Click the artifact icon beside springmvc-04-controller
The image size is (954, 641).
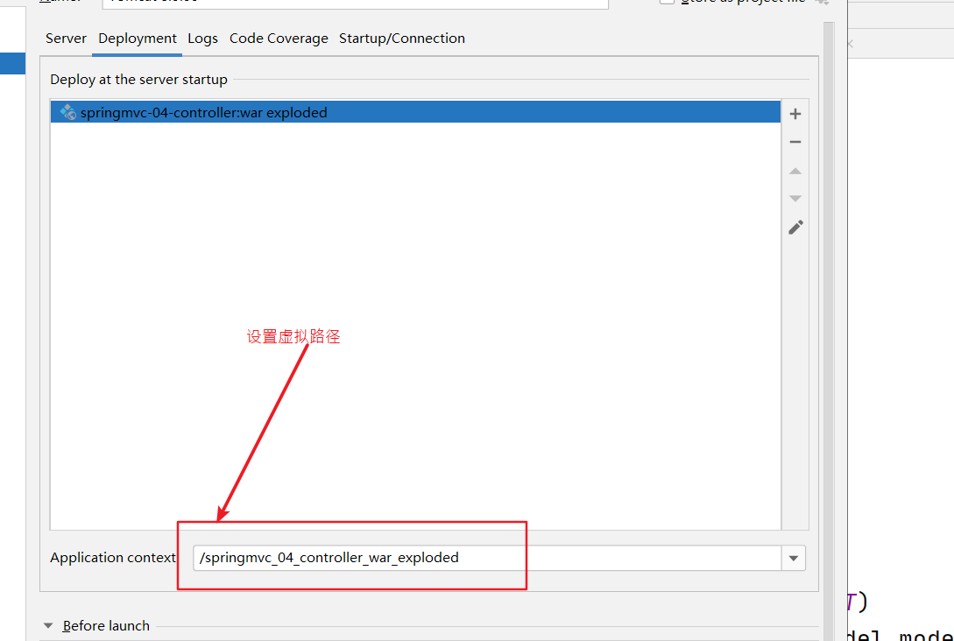[x=67, y=112]
